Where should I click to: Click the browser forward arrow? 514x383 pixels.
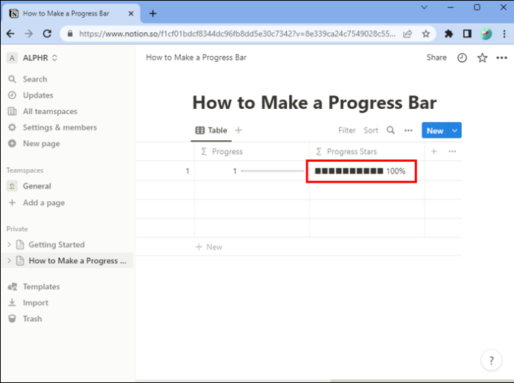pyautogui.click(x=29, y=34)
